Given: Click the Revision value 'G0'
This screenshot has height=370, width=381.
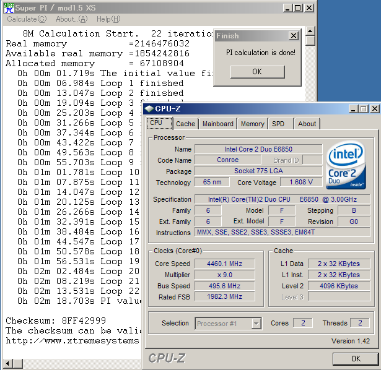Looking at the screenshot, I should point(354,222).
